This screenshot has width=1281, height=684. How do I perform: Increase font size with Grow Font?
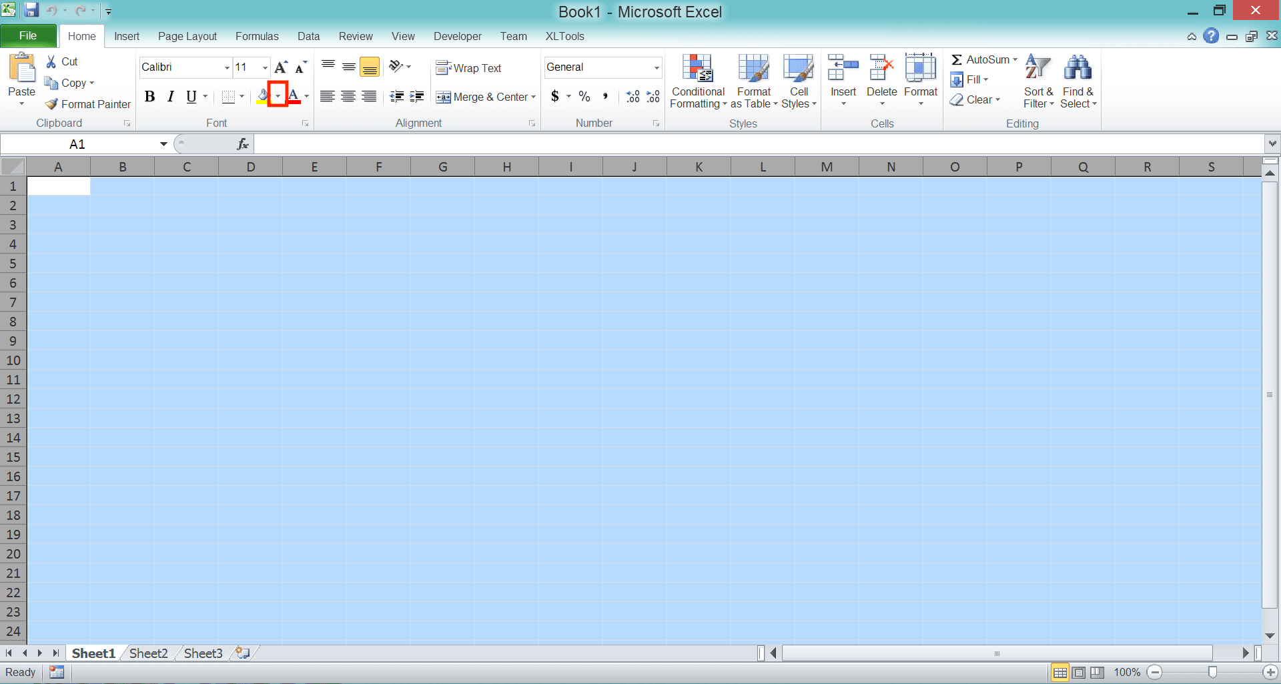(281, 67)
